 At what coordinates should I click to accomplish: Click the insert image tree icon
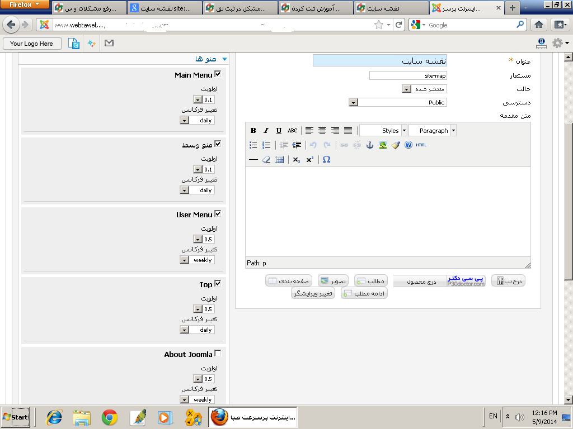pyautogui.click(x=383, y=145)
